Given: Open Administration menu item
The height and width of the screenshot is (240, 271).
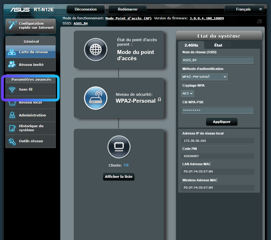Looking at the screenshot, I should coord(31,115).
